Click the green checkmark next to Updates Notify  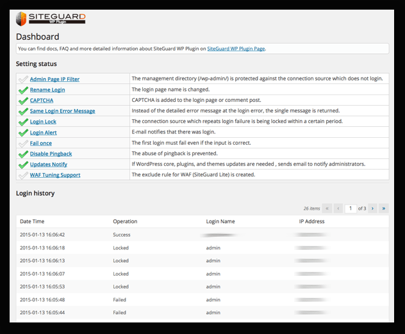pyautogui.click(x=23, y=165)
